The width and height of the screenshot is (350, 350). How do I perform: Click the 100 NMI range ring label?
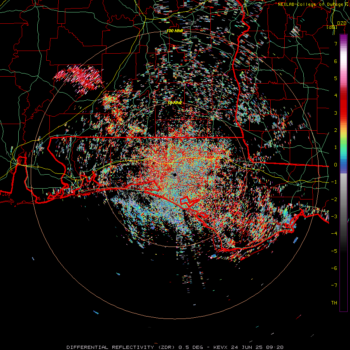pyautogui.click(x=175, y=31)
